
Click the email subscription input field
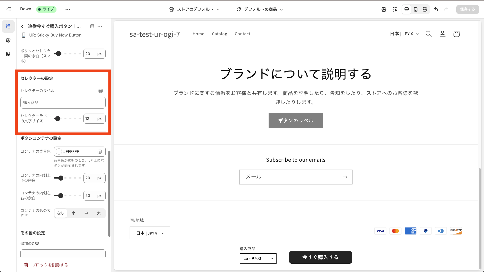290,177
